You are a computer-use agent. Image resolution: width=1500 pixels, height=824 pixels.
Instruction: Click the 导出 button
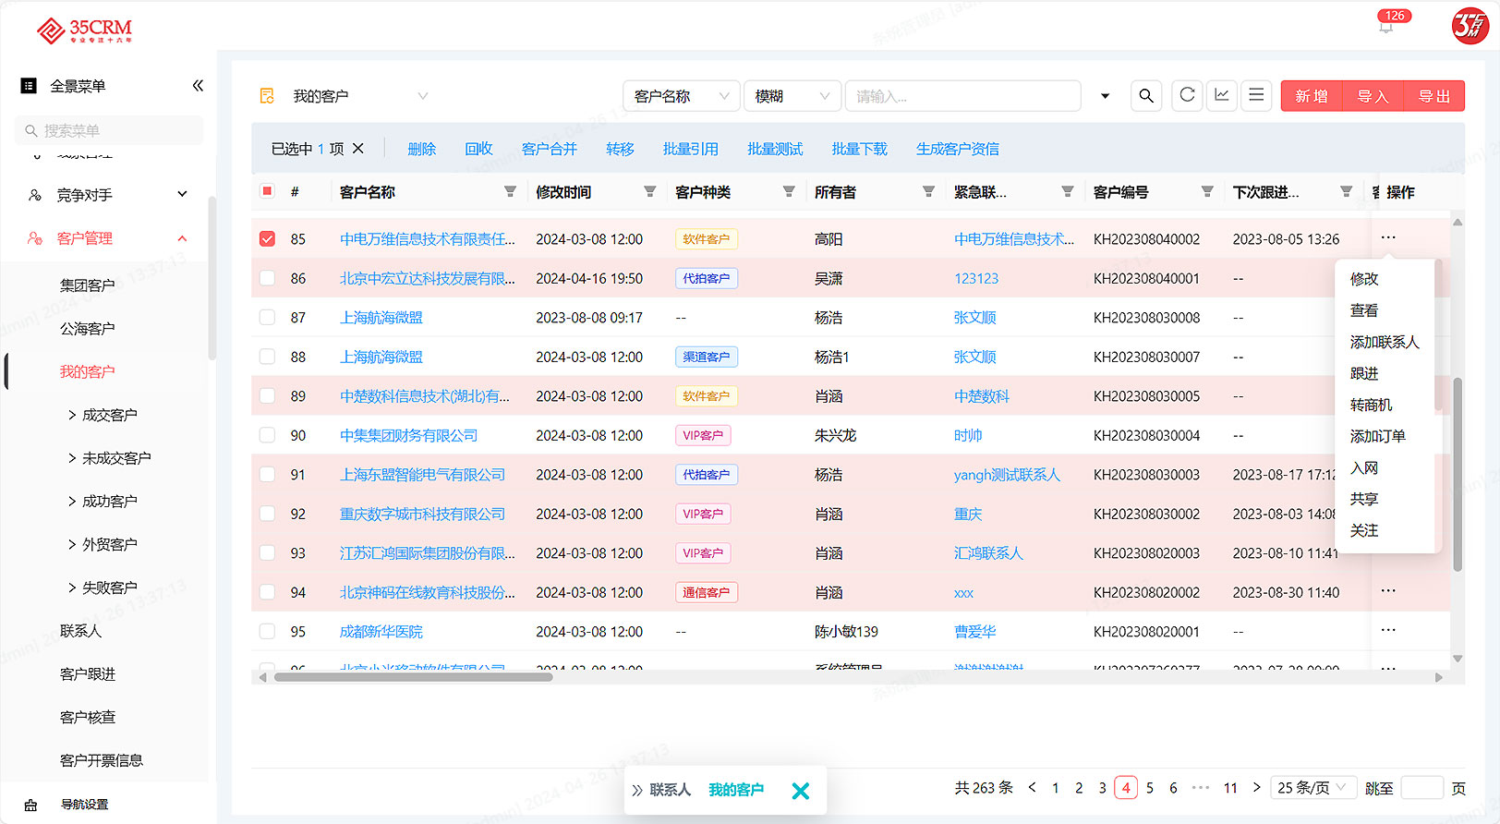[1434, 96]
